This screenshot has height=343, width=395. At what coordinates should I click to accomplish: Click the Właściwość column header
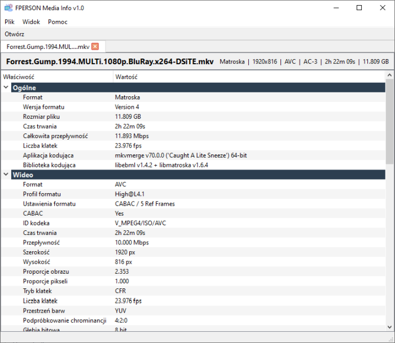(x=58, y=77)
